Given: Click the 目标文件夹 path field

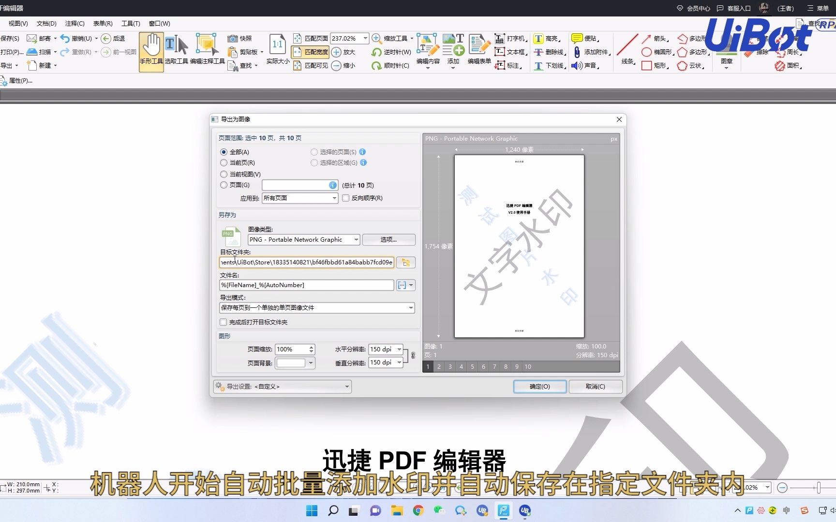Looking at the screenshot, I should click(307, 262).
